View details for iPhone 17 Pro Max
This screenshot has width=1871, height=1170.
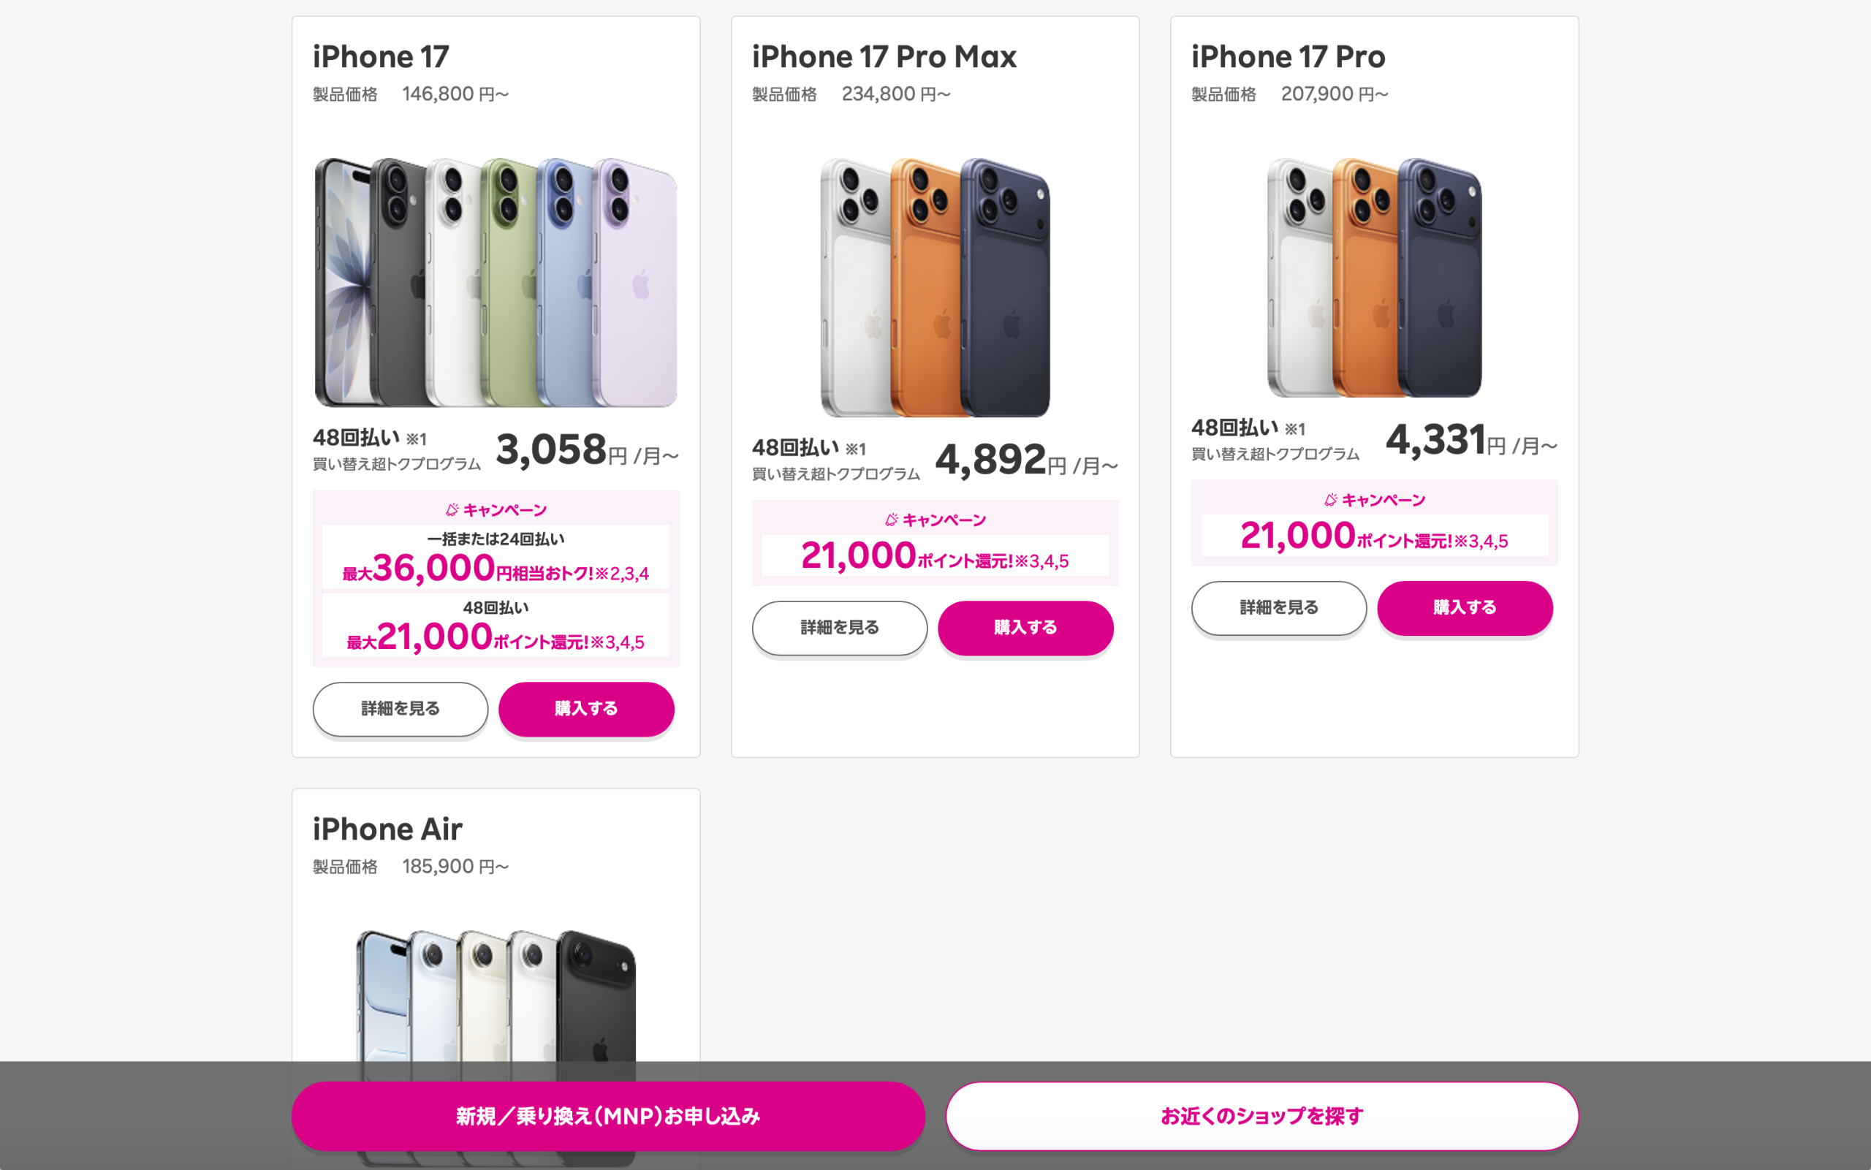[840, 628]
